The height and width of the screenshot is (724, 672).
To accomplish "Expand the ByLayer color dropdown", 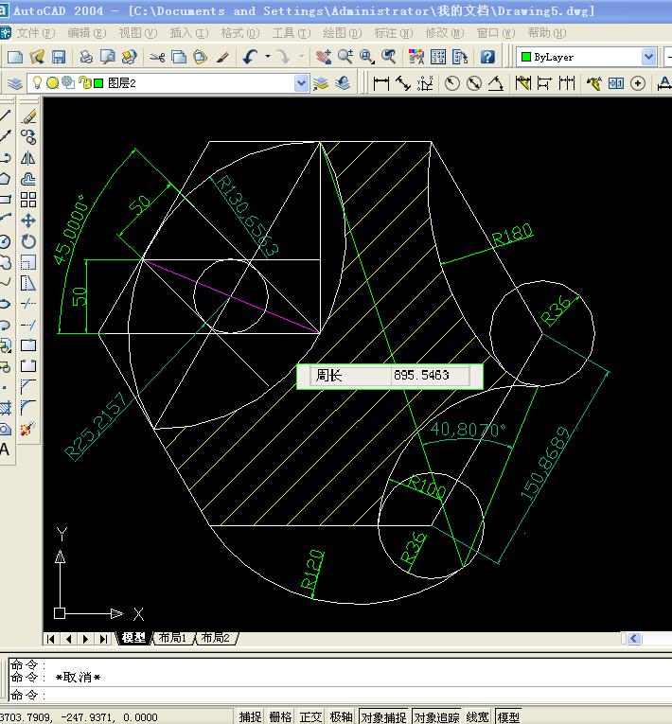I will coord(649,57).
